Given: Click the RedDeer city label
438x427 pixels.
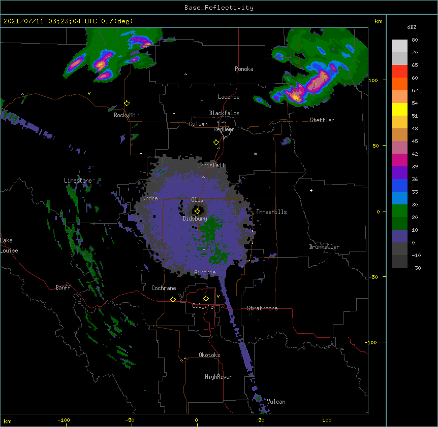Looking at the screenshot, I should (224, 129).
